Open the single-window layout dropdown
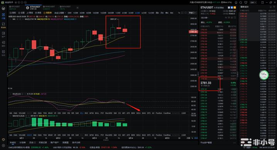Image resolution: width=277 pixels, height=150 pixels. tap(193, 13)
